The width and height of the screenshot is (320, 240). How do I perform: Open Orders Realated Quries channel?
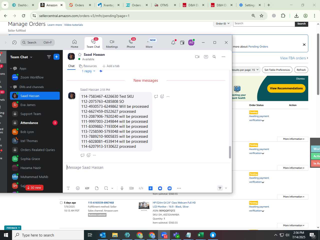[x=35, y=150]
